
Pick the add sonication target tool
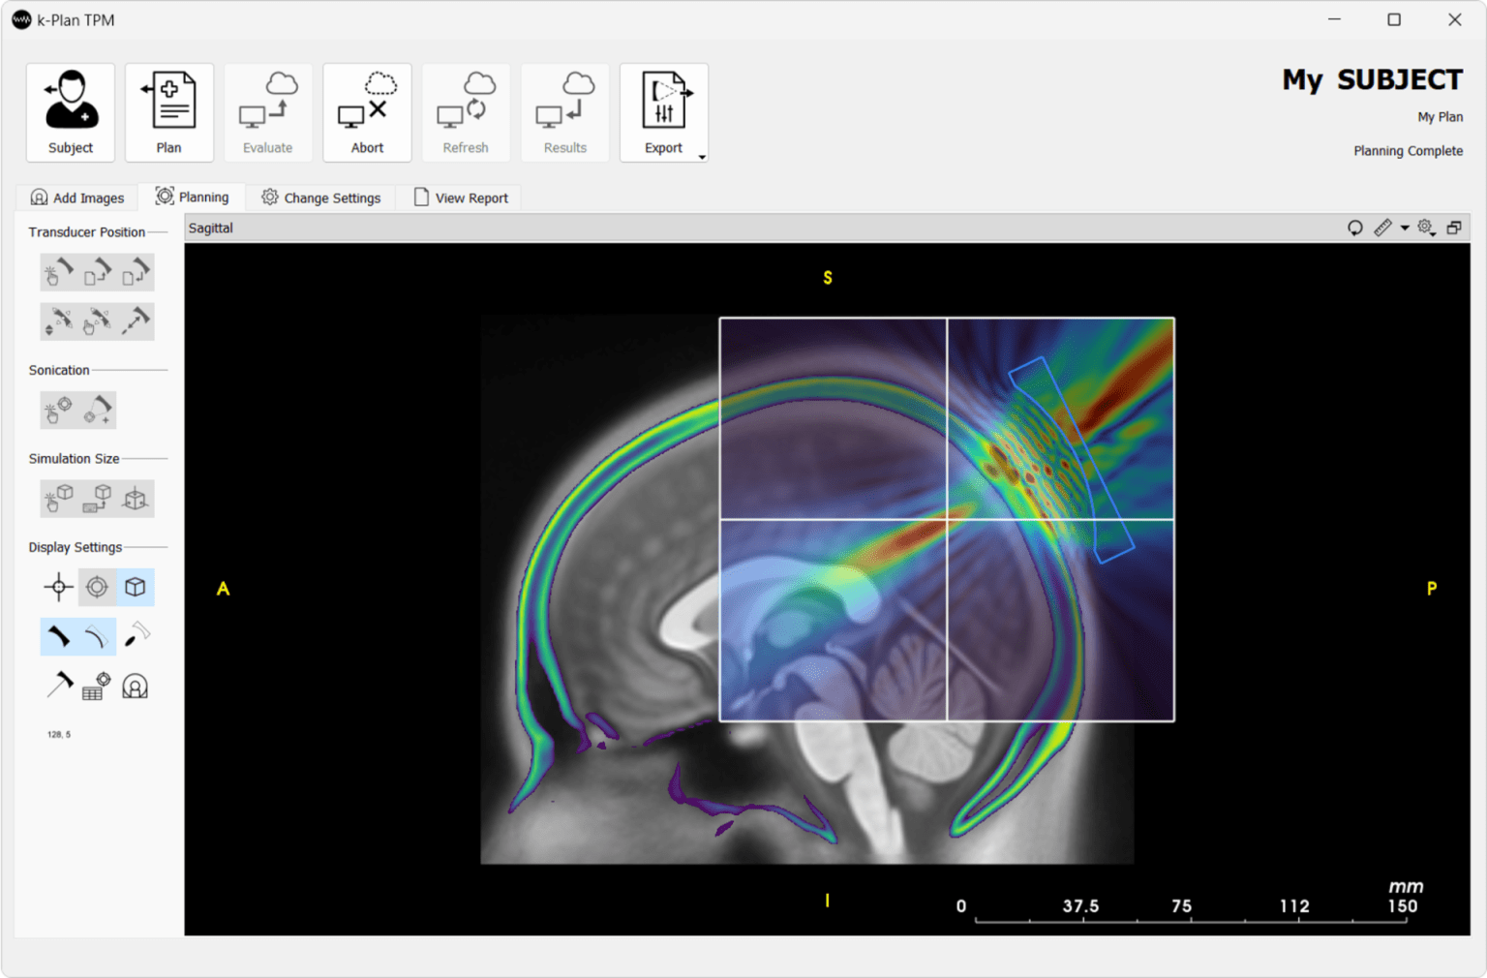[x=98, y=410]
